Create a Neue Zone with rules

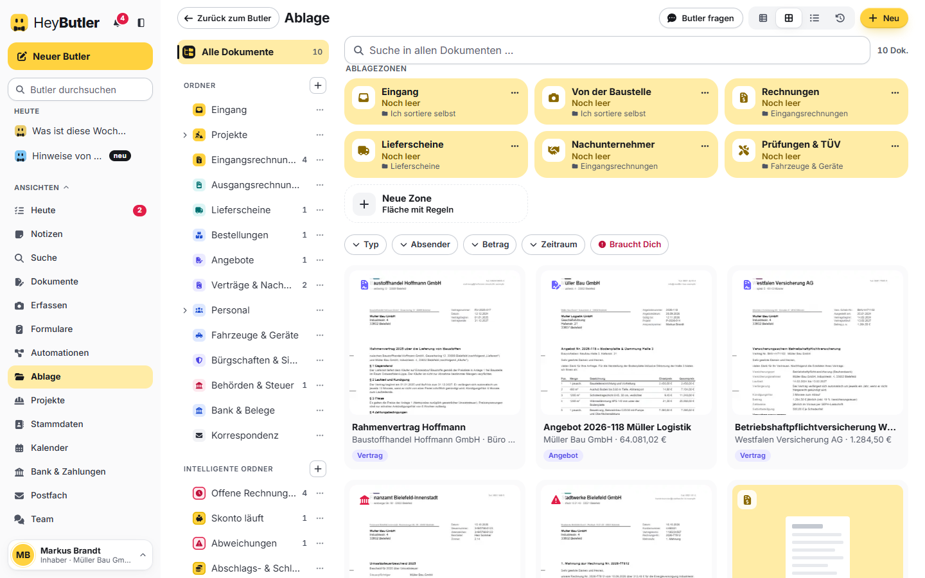(436, 204)
